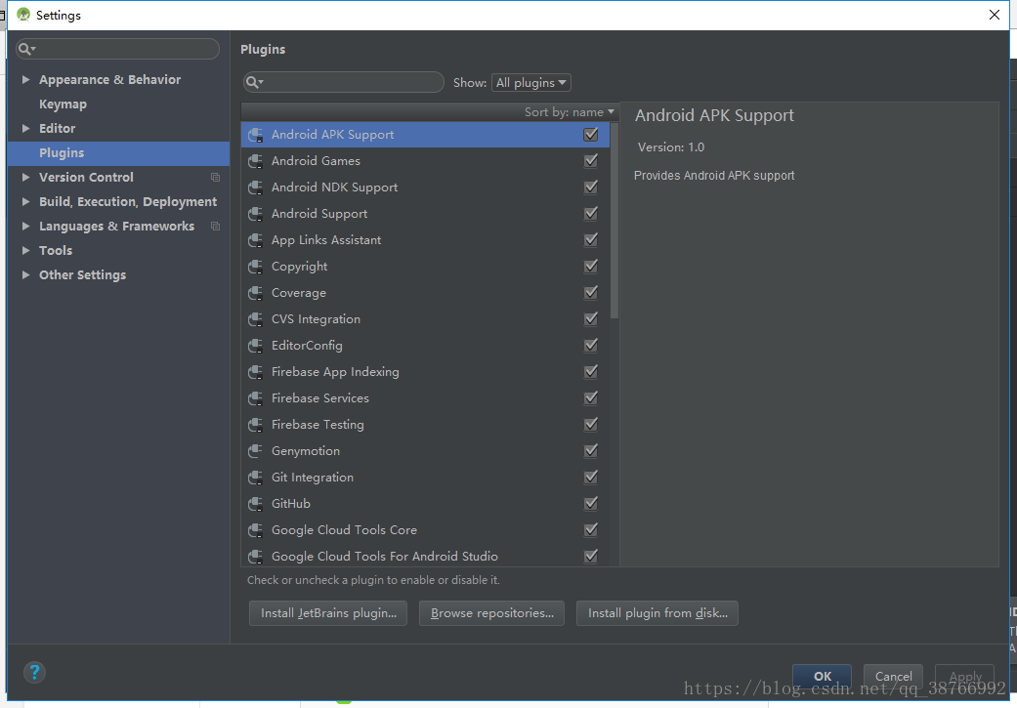Click the Android APK Support plugin icon
The height and width of the screenshot is (708, 1017).
[256, 135]
